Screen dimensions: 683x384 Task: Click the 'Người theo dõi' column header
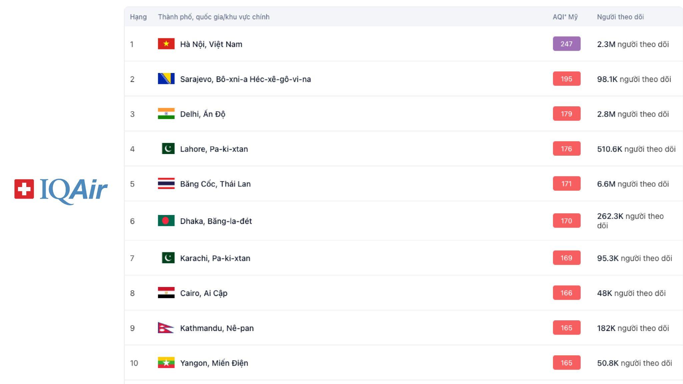click(620, 17)
